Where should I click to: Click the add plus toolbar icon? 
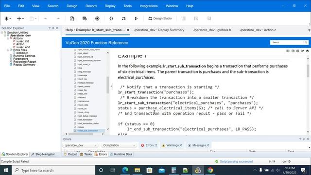tap(19, 18)
